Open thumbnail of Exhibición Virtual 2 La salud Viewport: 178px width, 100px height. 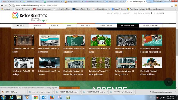[24, 40]
